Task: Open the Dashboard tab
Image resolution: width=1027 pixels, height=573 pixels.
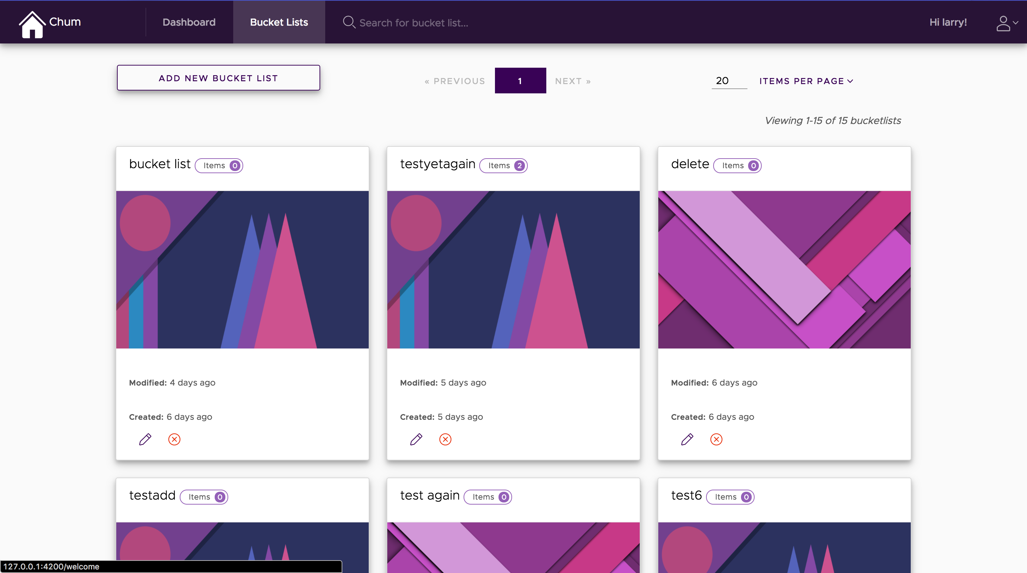Action: pyautogui.click(x=189, y=22)
